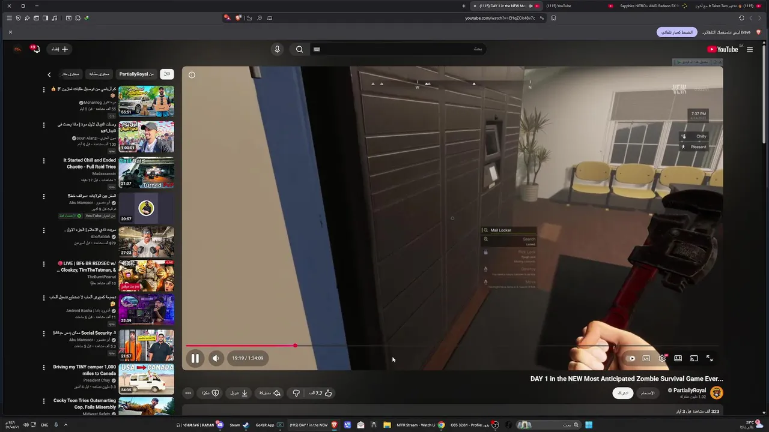Toggle subtitles/closed captions button
Image resolution: width=769 pixels, height=432 pixels.
click(x=646, y=358)
